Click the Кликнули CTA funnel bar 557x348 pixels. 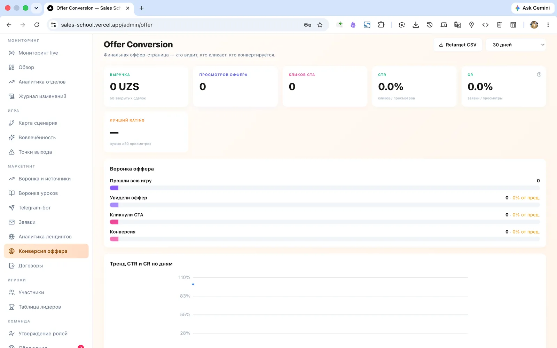pyautogui.click(x=324, y=222)
